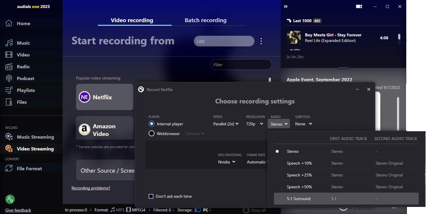The width and height of the screenshot is (427, 214).
Task: Click the green user account icon
Action: pyautogui.click(x=10, y=199)
